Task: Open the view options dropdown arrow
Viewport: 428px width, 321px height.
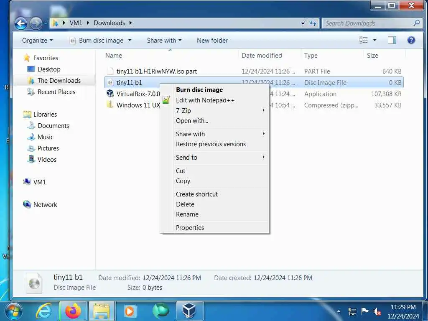Action: click(x=375, y=41)
